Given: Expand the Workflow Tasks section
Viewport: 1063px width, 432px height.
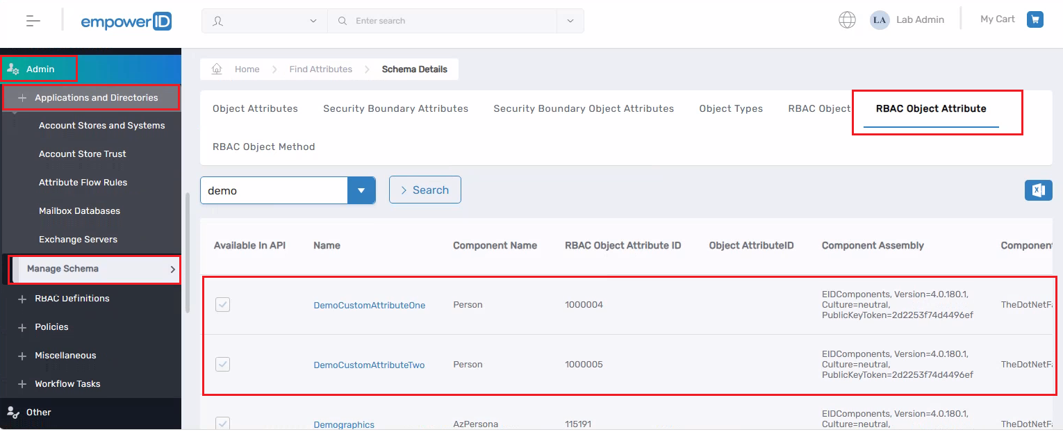Looking at the screenshot, I should pos(22,384).
